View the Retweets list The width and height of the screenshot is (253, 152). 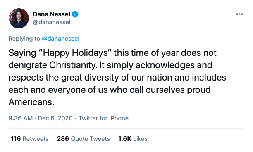click(29, 139)
